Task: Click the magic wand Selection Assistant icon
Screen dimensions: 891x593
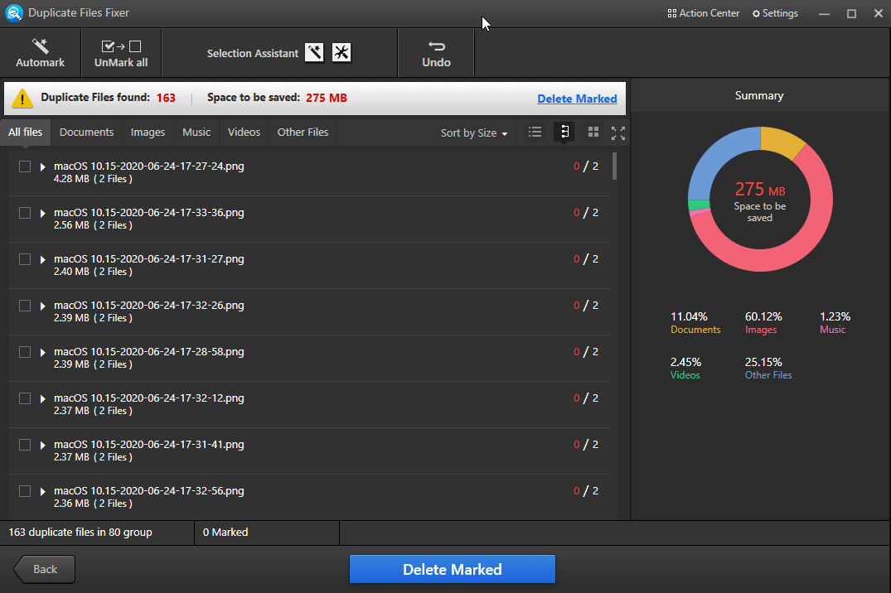Action: [x=313, y=52]
